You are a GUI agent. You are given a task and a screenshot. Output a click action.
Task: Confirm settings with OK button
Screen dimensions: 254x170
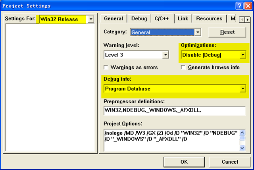(184, 162)
